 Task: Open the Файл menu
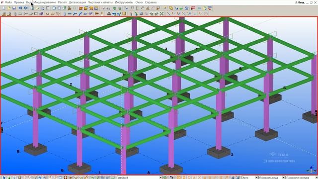click(x=8, y=2)
